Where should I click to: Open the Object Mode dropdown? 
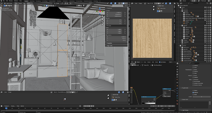tap(9, 3)
